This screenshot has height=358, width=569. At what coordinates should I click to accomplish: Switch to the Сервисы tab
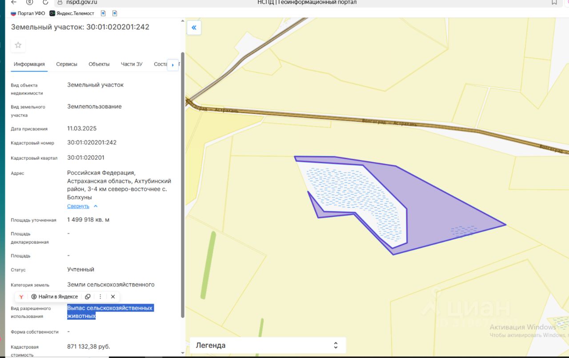click(x=67, y=64)
